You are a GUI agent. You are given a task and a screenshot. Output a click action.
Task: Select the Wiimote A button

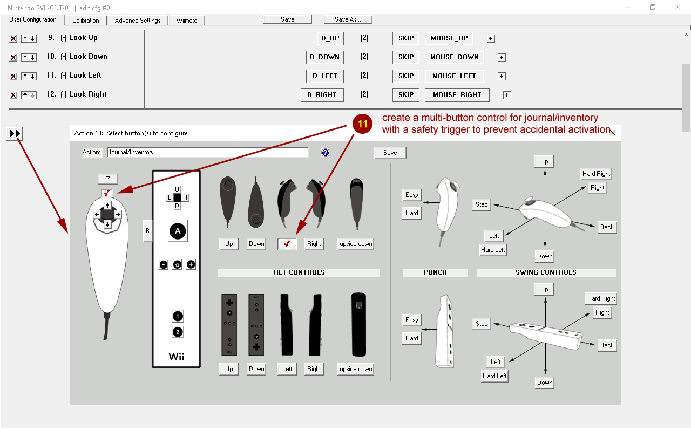tap(178, 231)
